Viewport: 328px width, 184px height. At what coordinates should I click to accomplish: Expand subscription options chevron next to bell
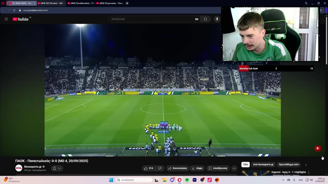(x=59, y=168)
